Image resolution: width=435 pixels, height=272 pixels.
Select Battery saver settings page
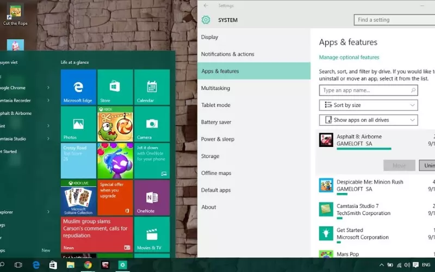[x=254, y=122]
